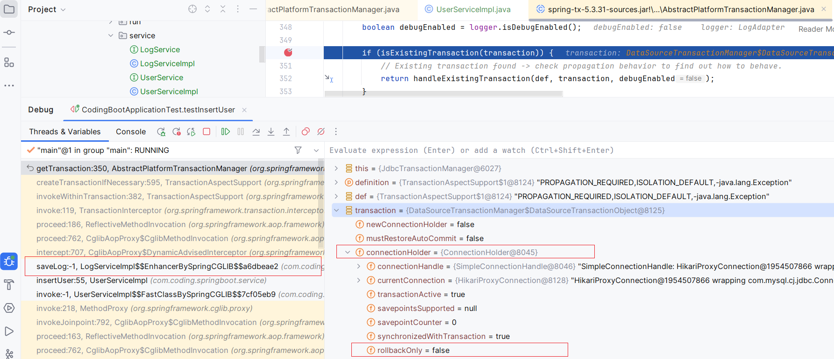Expand the 'this' variable node
Screen dimensions: 834x359
pyautogui.click(x=336, y=168)
